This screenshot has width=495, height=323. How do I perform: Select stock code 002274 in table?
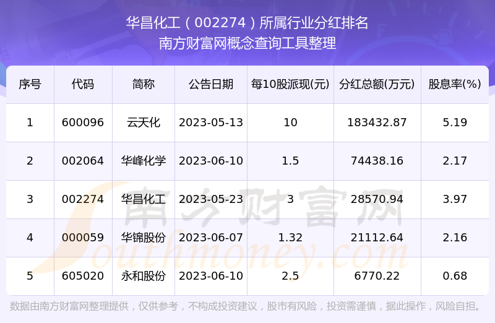point(83,199)
